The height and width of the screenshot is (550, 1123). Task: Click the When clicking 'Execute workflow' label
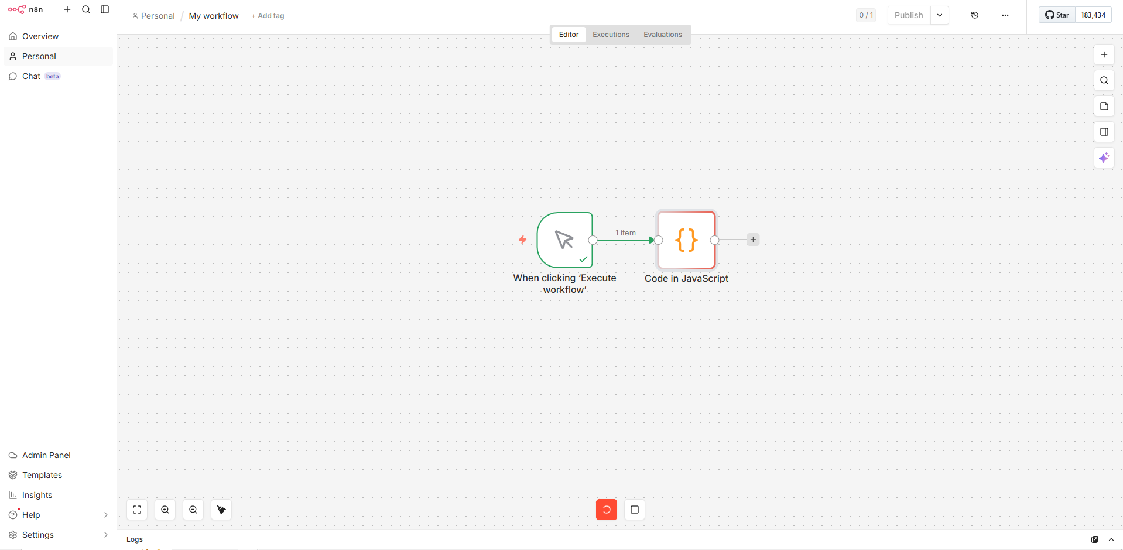[x=565, y=284]
